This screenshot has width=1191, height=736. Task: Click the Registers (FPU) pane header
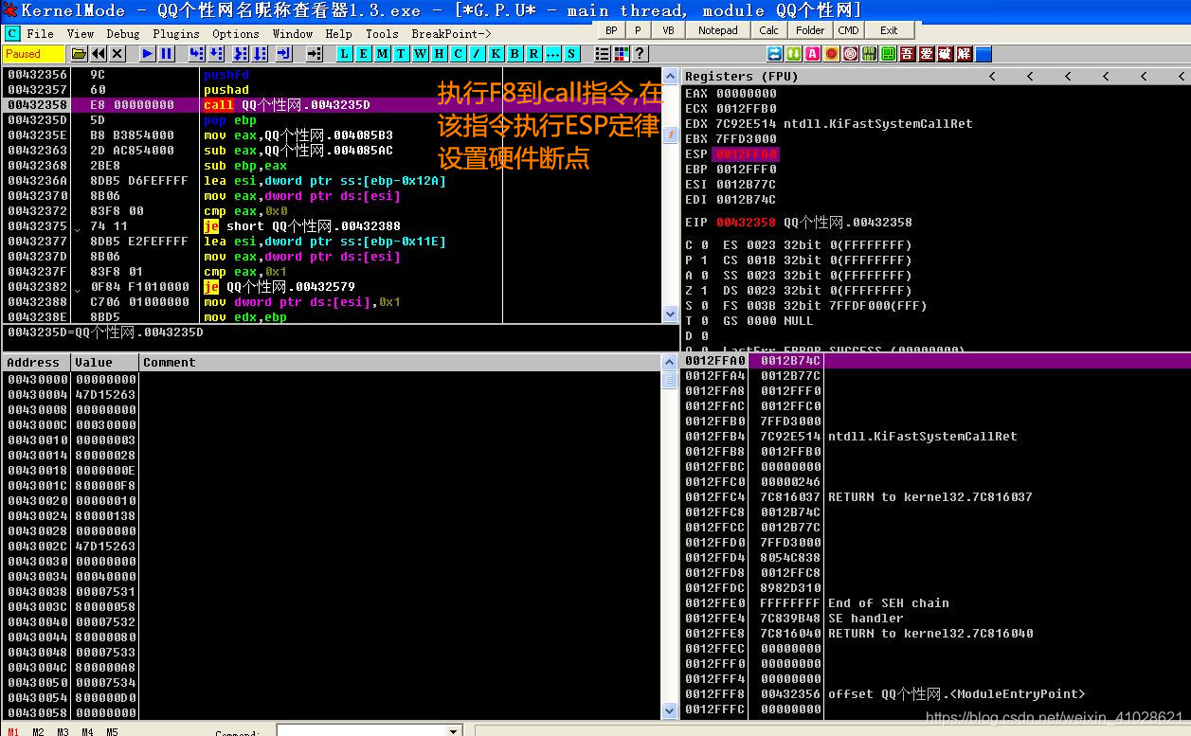tap(936, 76)
